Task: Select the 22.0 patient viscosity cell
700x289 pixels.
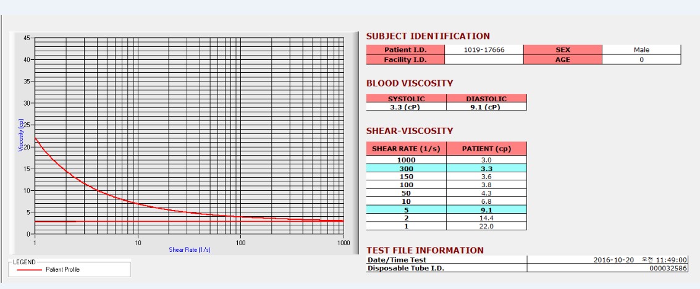Action: [487, 226]
